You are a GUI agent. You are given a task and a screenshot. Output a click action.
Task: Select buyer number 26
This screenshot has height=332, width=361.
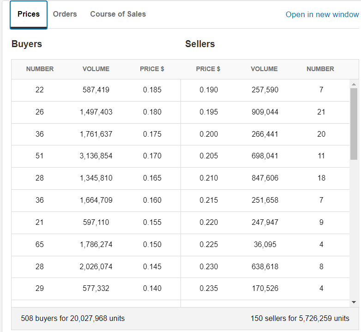40,112
